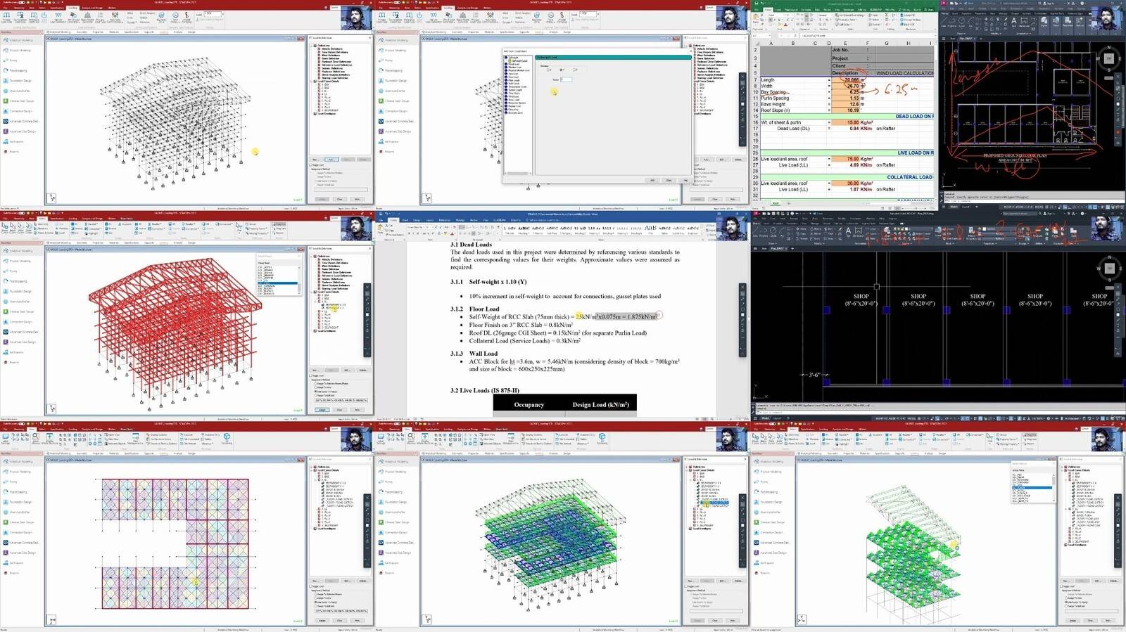Switch to Supports page tab in red-model STAAD
The height and width of the screenshot is (632, 1126).
click(148, 243)
